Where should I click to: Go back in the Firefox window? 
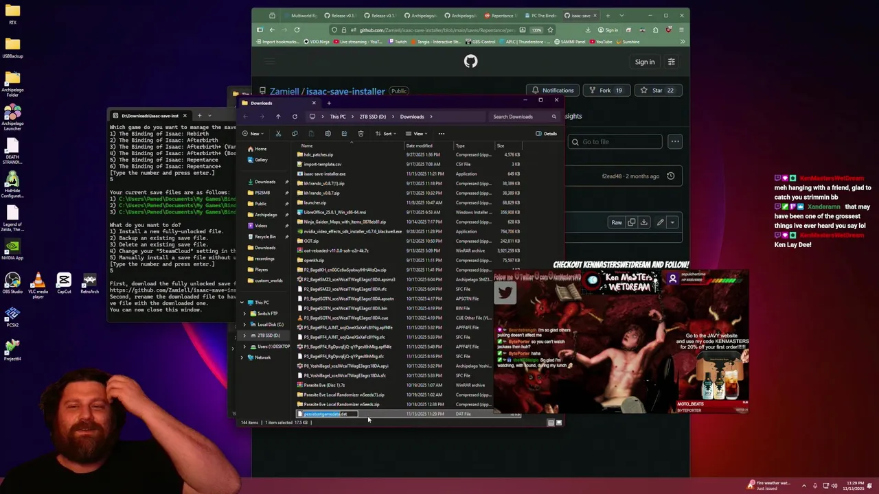coord(272,30)
